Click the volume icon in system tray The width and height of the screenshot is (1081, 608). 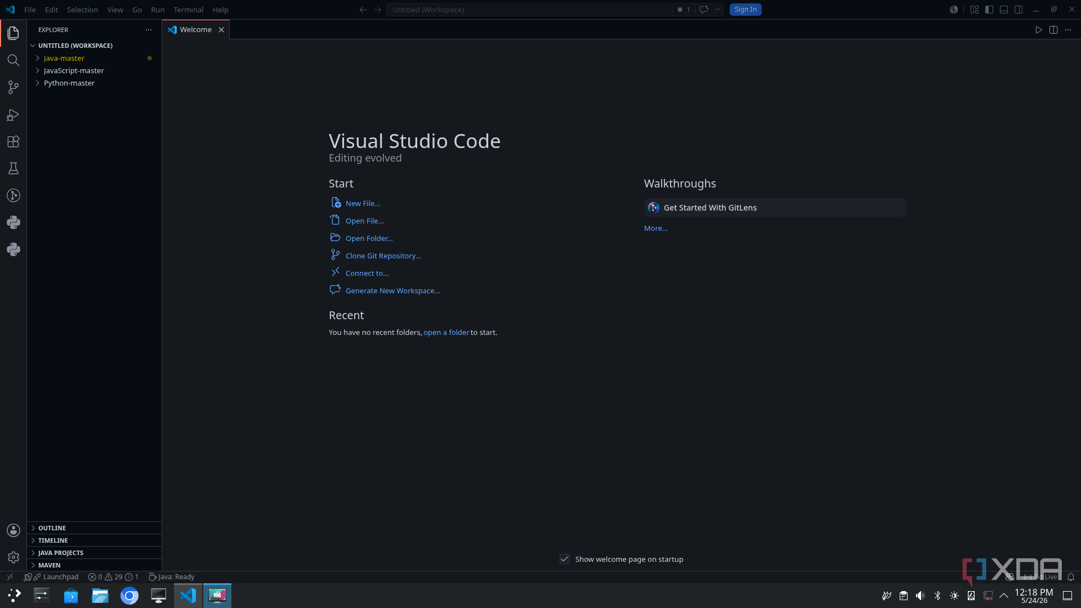(x=920, y=596)
